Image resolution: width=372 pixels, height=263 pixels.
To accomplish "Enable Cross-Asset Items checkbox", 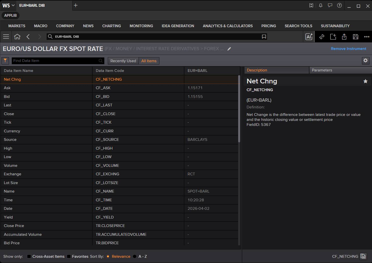I will tap(29, 257).
